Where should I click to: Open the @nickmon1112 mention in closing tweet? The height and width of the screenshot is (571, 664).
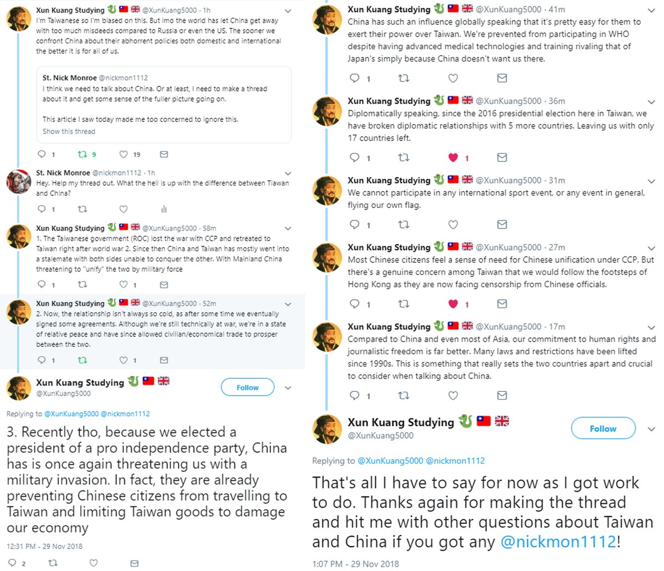pyautogui.click(x=558, y=542)
